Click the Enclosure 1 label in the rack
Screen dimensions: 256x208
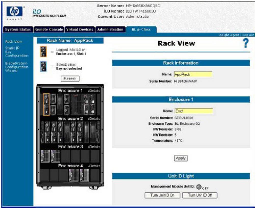pos(70,91)
